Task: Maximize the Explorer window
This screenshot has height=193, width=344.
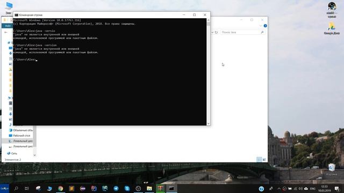Action: 252,20
